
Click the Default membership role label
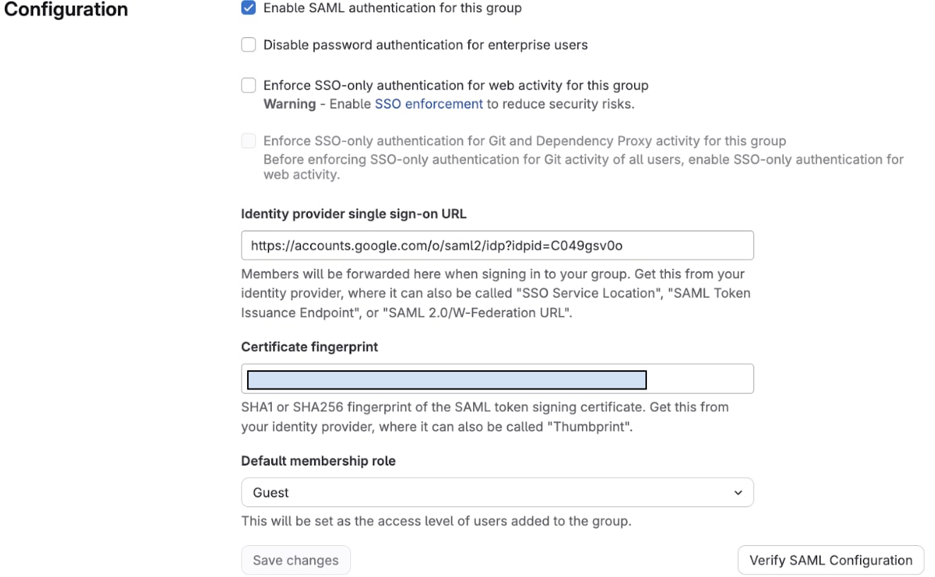coord(318,460)
